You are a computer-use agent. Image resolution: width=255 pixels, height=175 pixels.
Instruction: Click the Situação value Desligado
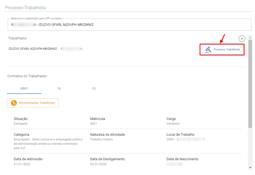[x=21, y=124]
